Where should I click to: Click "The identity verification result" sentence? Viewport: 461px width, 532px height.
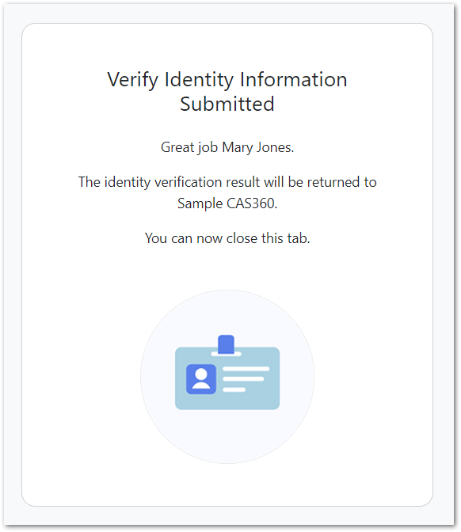coord(227,182)
